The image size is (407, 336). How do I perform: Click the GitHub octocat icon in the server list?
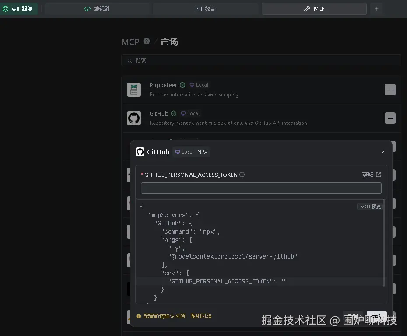[x=134, y=118]
